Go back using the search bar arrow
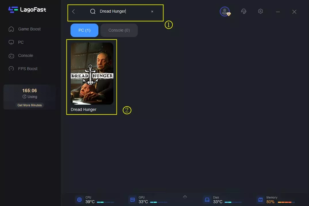This screenshot has height=206, width=309. (x=73, y=11)
